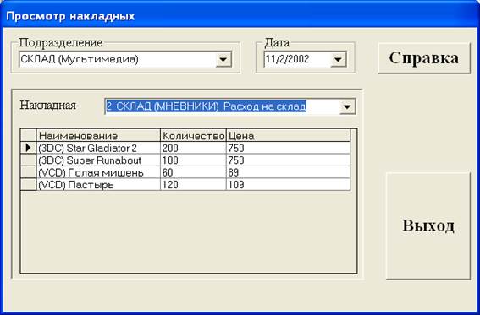Open the Дата dropdown arrow
480x315 pixels.
tap(338, 59)
